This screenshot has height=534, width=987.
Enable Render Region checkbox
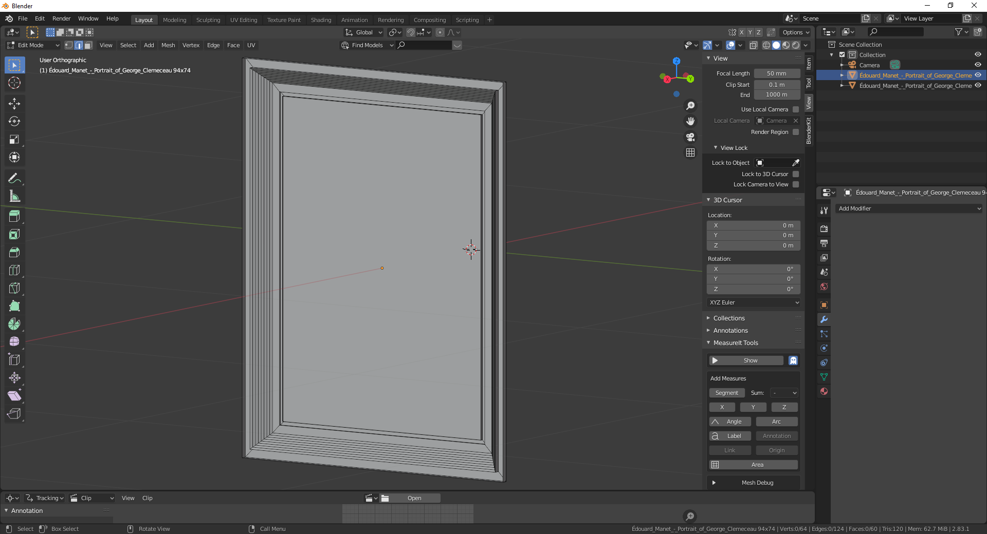796,132
